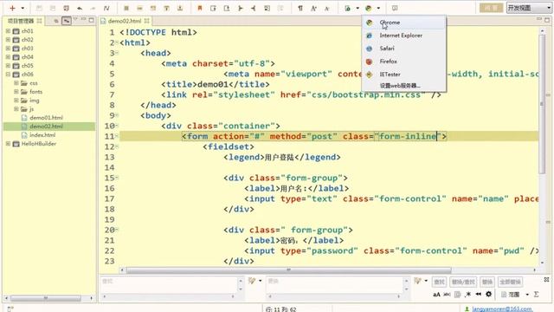Click the decrease font size icon
The image size is (554, 312).
coord(327,8)
